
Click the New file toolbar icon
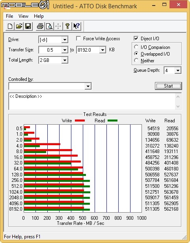[x=10, y=26]
